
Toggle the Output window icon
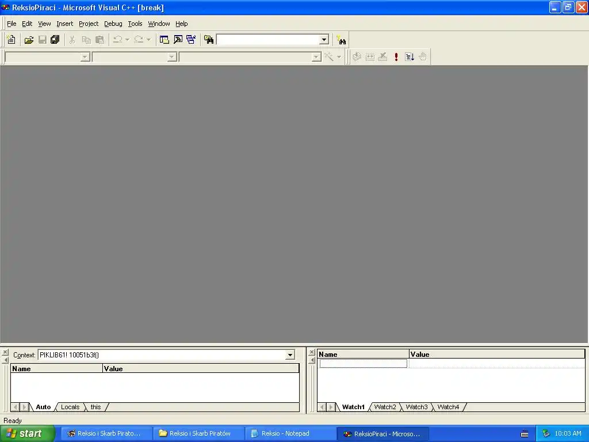[178, 40]
